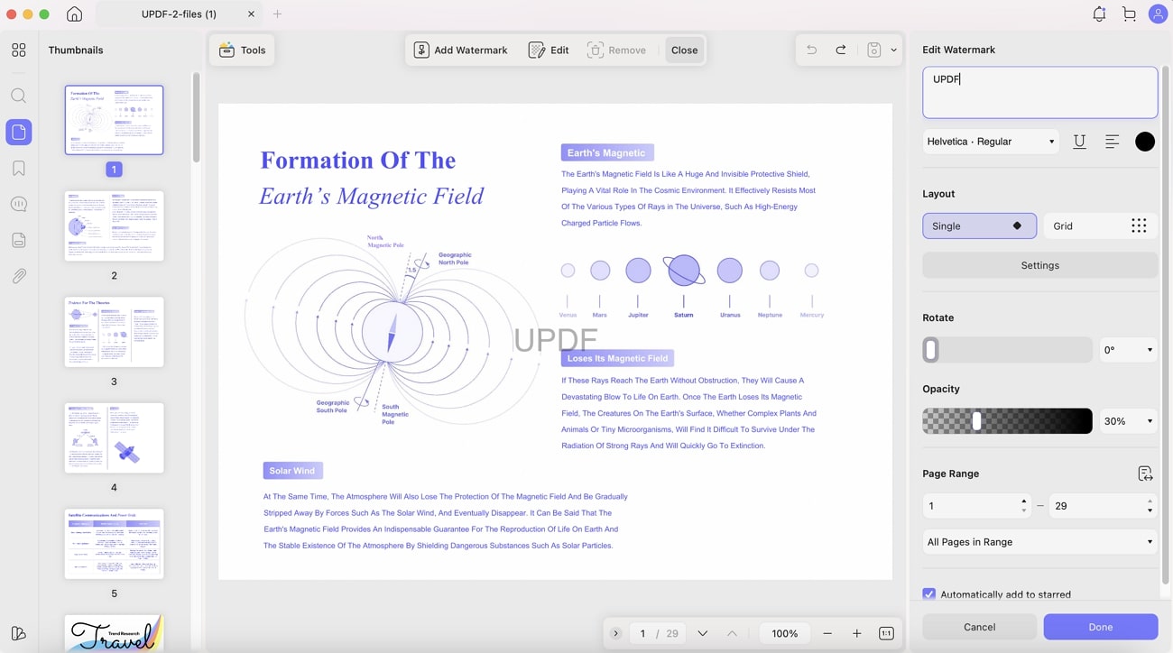Open the layers icon at sidebar bottom
This screenshot has width=1173, height=653.
pyautogui.click(x=19, y=633)
